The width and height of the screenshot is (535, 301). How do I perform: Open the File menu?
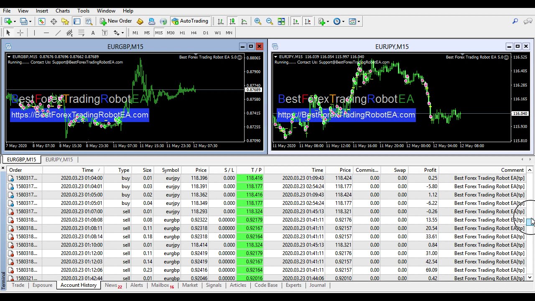click(7, 11)
